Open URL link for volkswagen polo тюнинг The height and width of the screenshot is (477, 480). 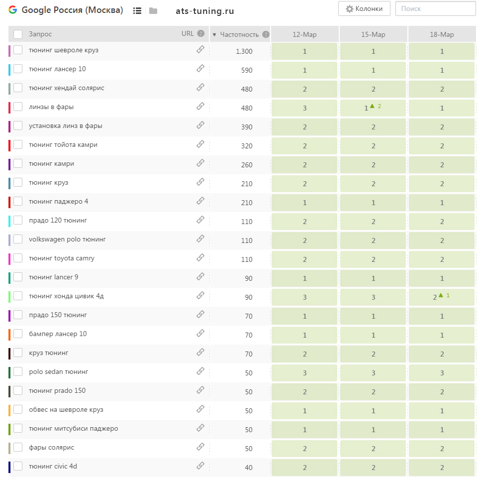point(200,238)
